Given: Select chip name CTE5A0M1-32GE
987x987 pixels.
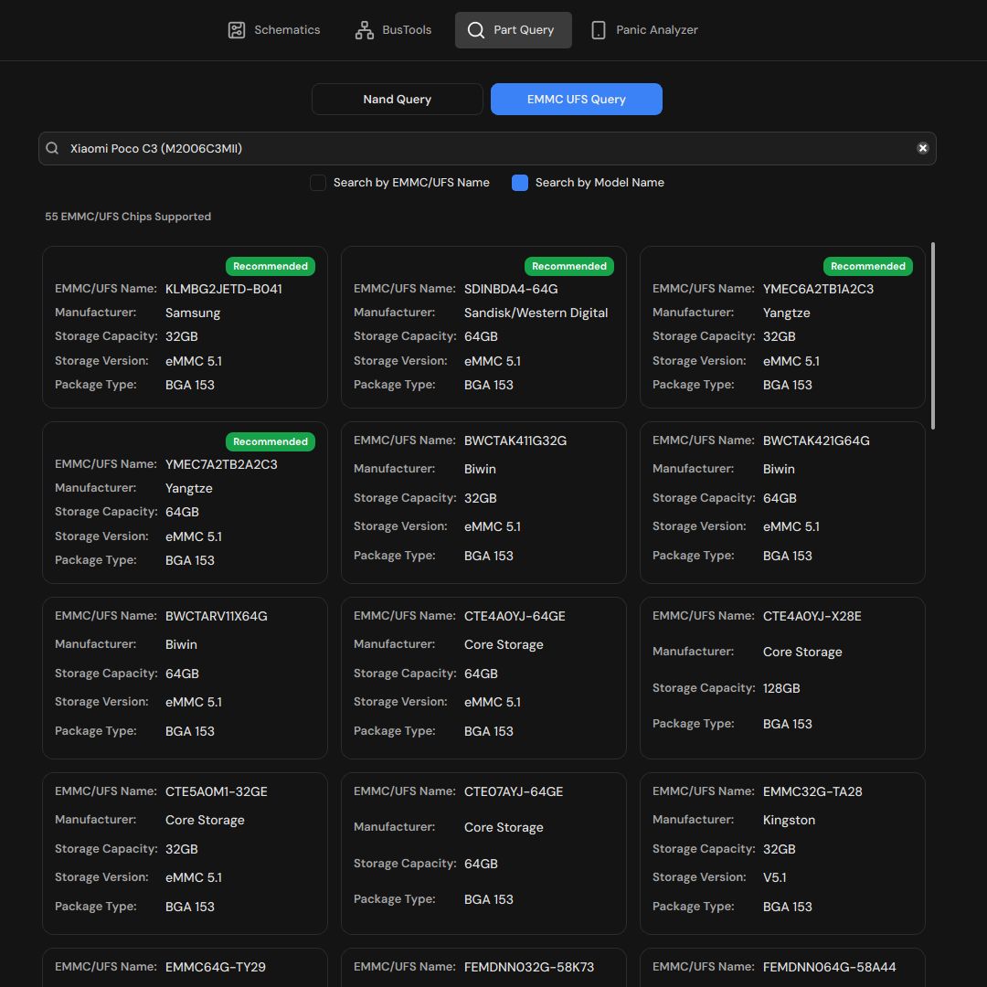Looking at the screenshot, I should (x=216, y=791).
